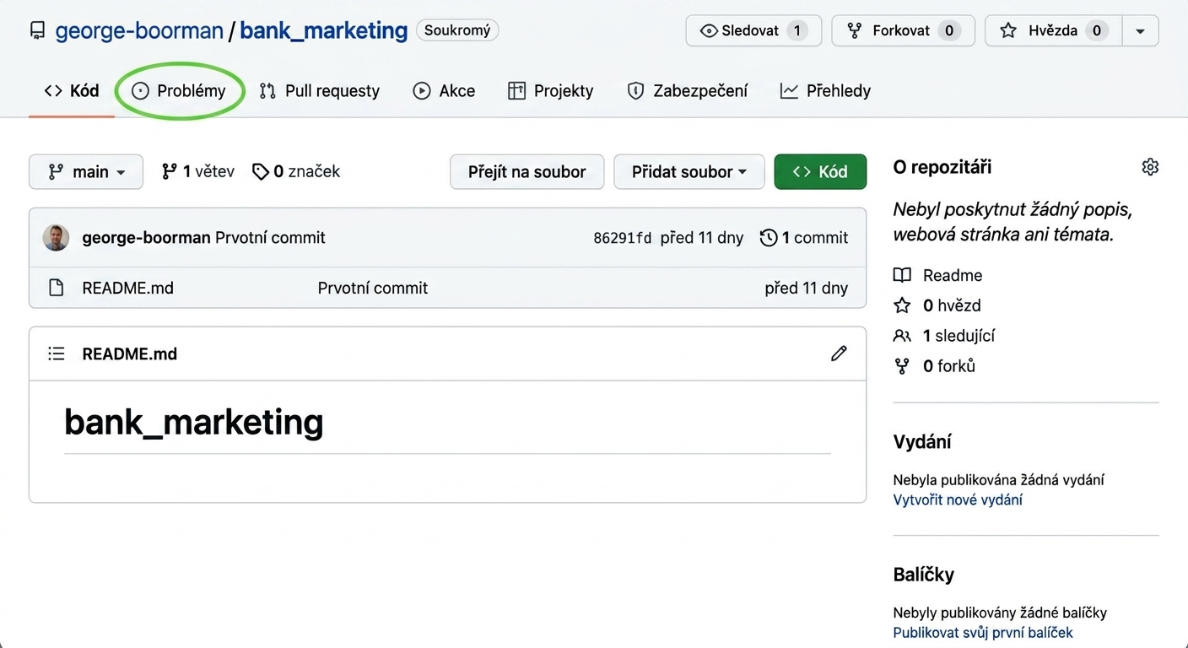
Task: Open the Vydání section heading
Action: [x=922, y=441]
